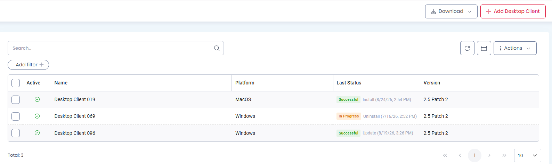The height and width of the screenshot is (164, 552).
Task: Click the Add filter button
Action: (x=28, y=65)
